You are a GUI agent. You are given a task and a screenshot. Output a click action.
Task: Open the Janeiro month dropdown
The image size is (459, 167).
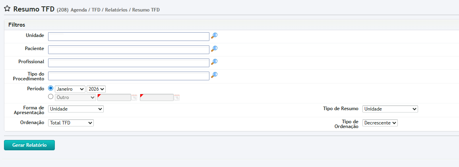[70, 89]
